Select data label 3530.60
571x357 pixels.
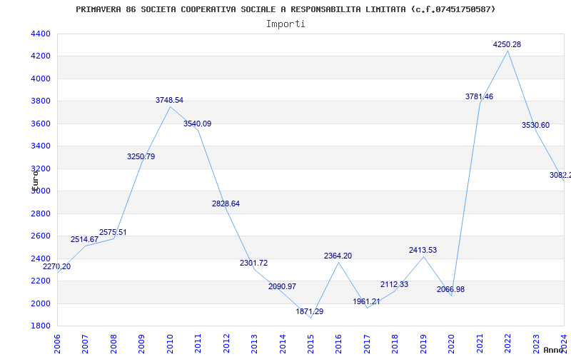click(536, 126)
